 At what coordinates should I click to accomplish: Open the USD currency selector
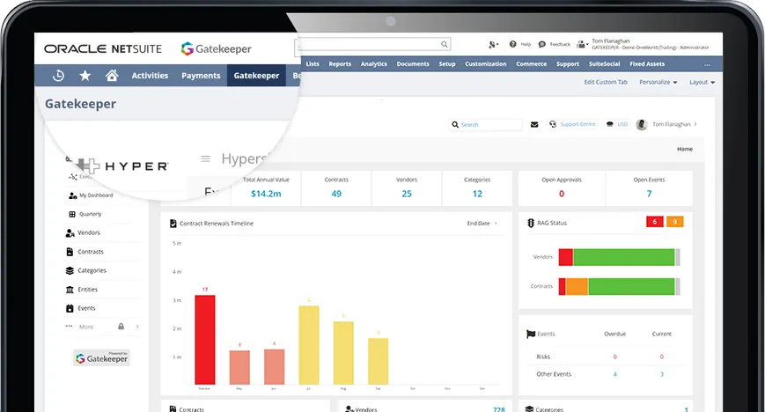click(x=617, y=124)
